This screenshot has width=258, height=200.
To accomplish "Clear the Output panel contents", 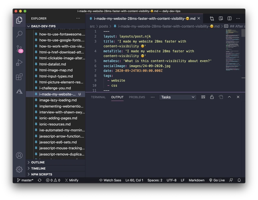I will tap(203, 97).
